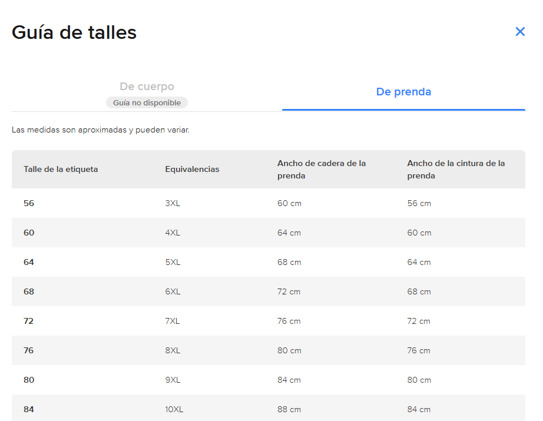Select the size 72 row label
This screenshot has width=543, height=421.
tap(28, 321)
